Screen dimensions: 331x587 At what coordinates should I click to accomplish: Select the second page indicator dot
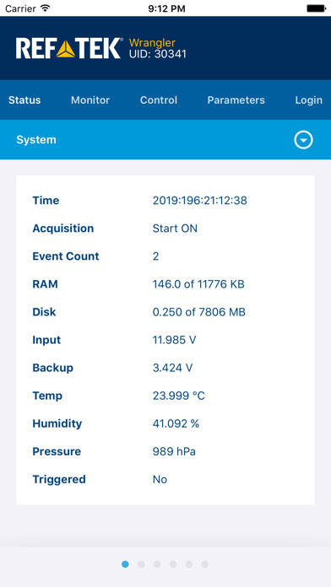click(141, 564)
